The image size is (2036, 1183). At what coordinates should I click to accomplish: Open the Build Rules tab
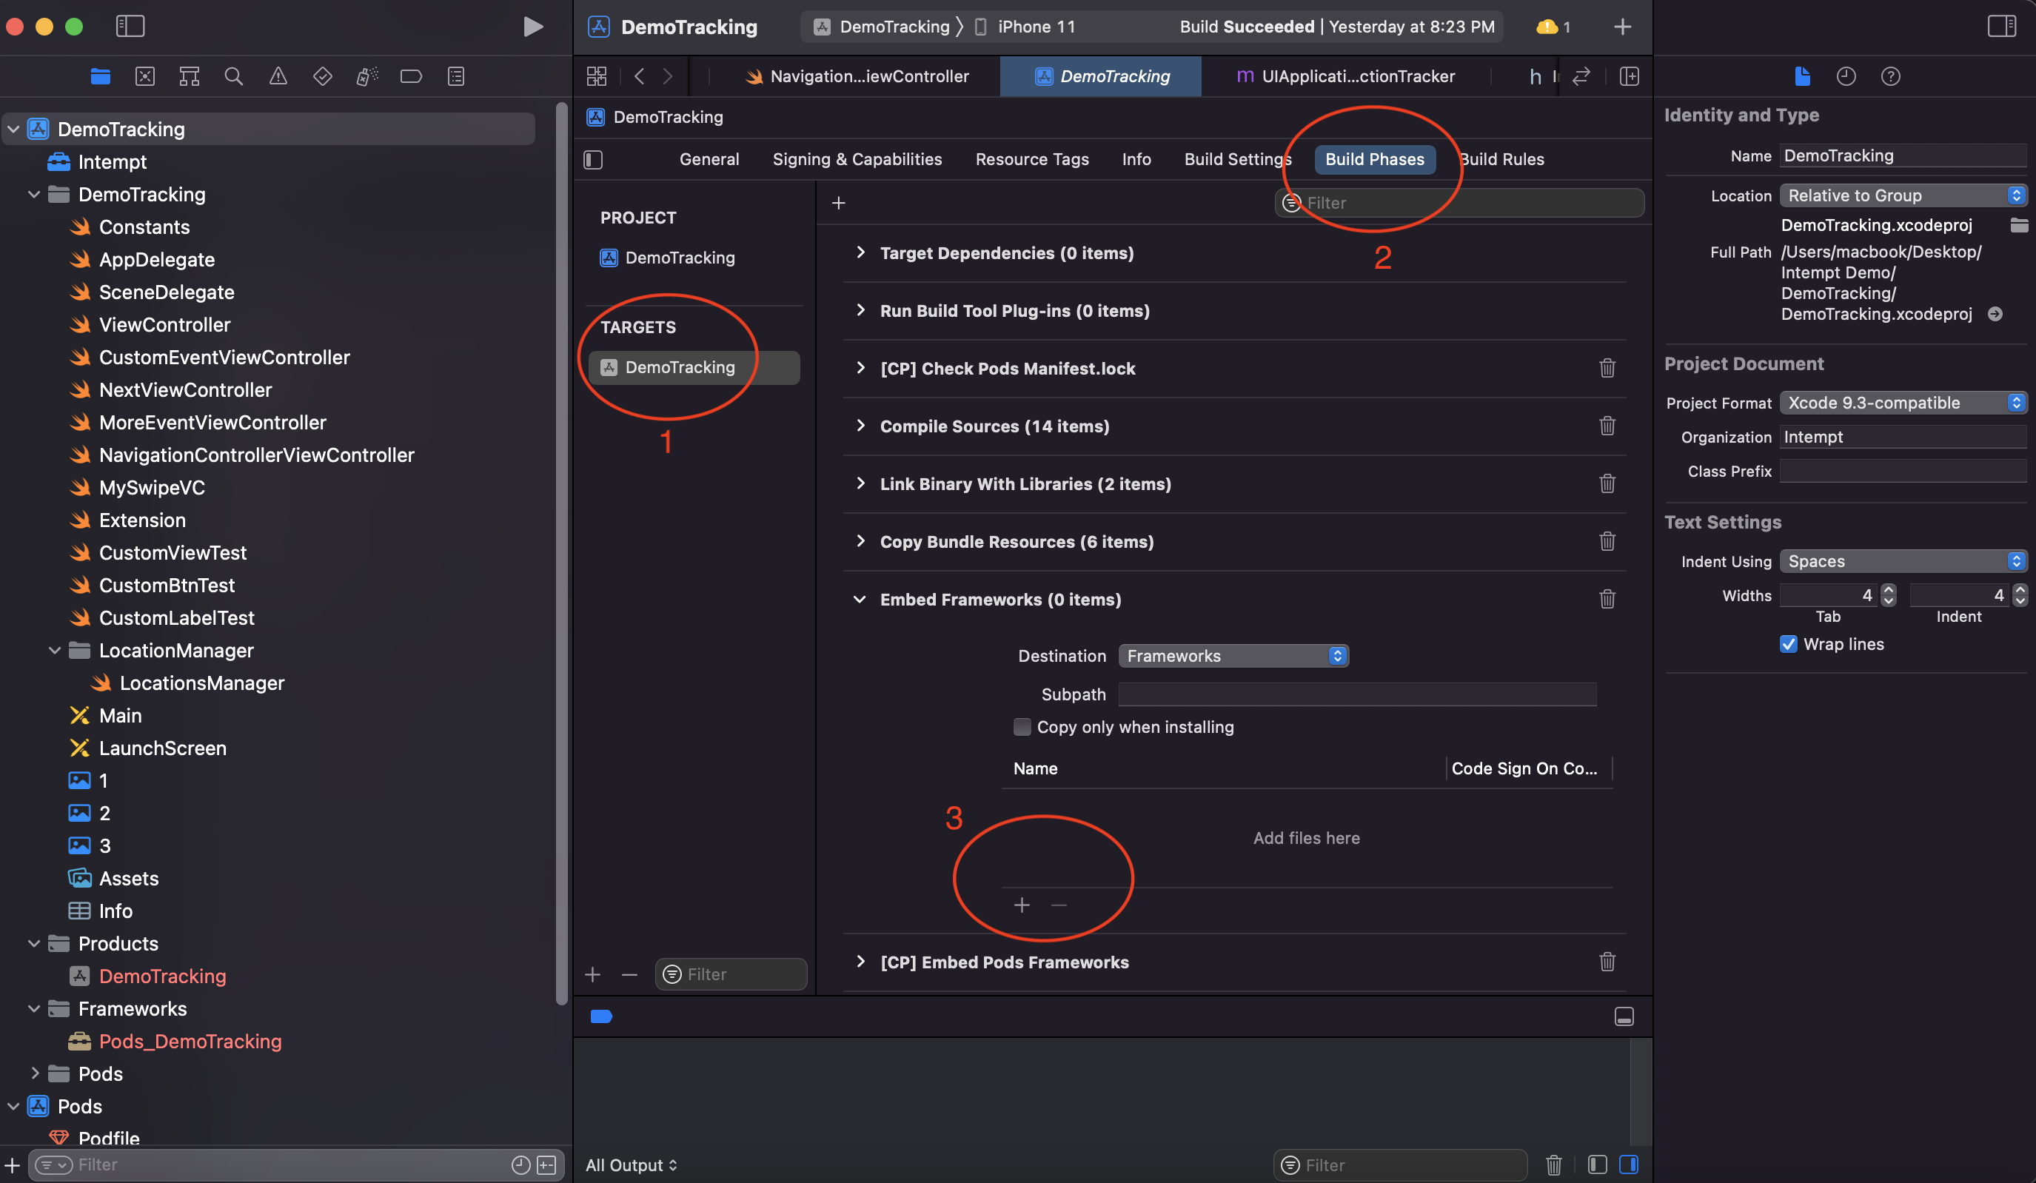[1502, 159]
